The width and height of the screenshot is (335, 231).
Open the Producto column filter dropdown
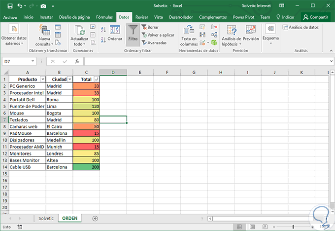pyautogui.click(x=43, y=79)
